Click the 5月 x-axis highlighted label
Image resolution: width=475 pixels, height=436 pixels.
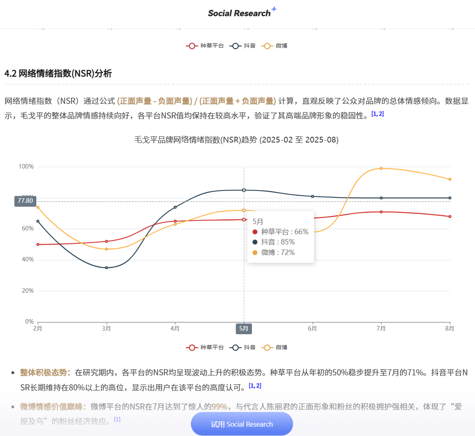coord(244,329)
